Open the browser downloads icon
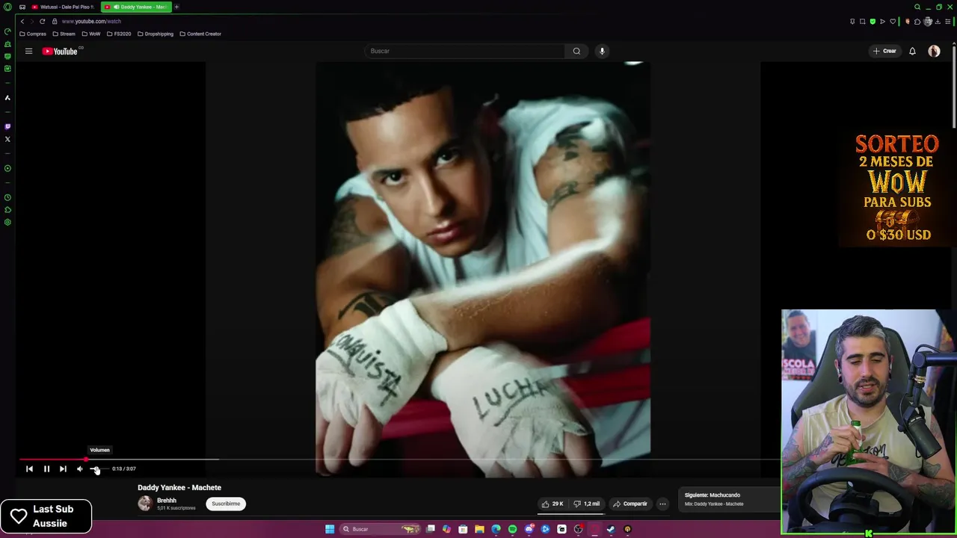957x538 pixels. point(938,22)
